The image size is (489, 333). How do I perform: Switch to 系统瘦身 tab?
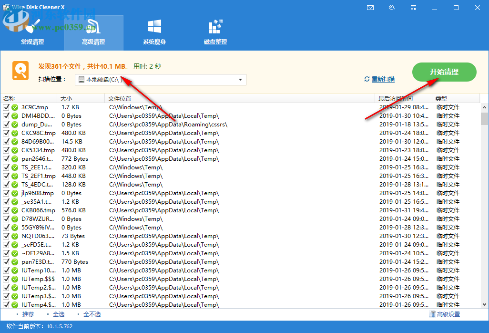coord(154,33)
